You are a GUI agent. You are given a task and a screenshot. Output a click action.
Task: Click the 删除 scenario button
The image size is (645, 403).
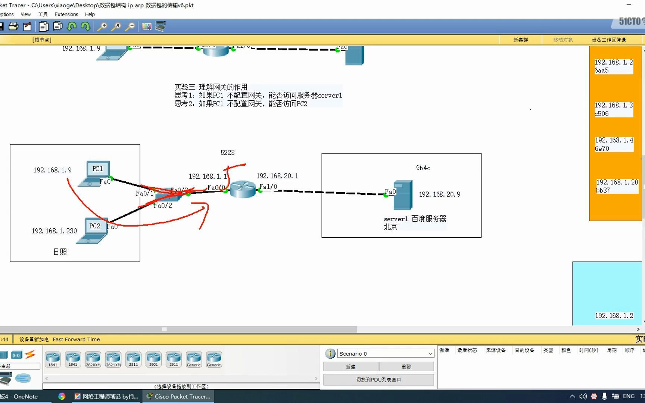click(406, 367)
